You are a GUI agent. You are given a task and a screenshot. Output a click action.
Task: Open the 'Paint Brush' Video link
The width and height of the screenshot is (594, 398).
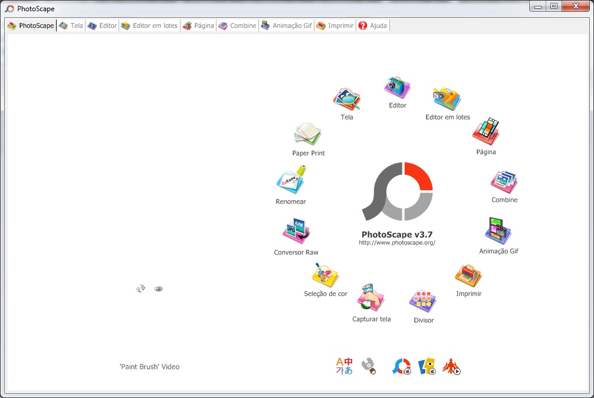tap(150, 367)
